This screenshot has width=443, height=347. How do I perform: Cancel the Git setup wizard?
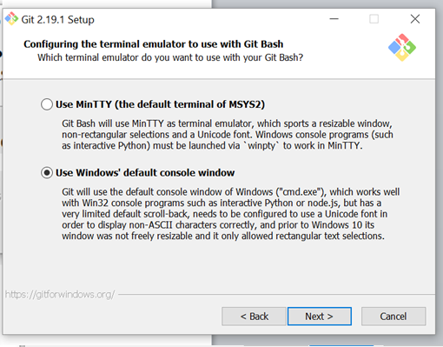393,317
